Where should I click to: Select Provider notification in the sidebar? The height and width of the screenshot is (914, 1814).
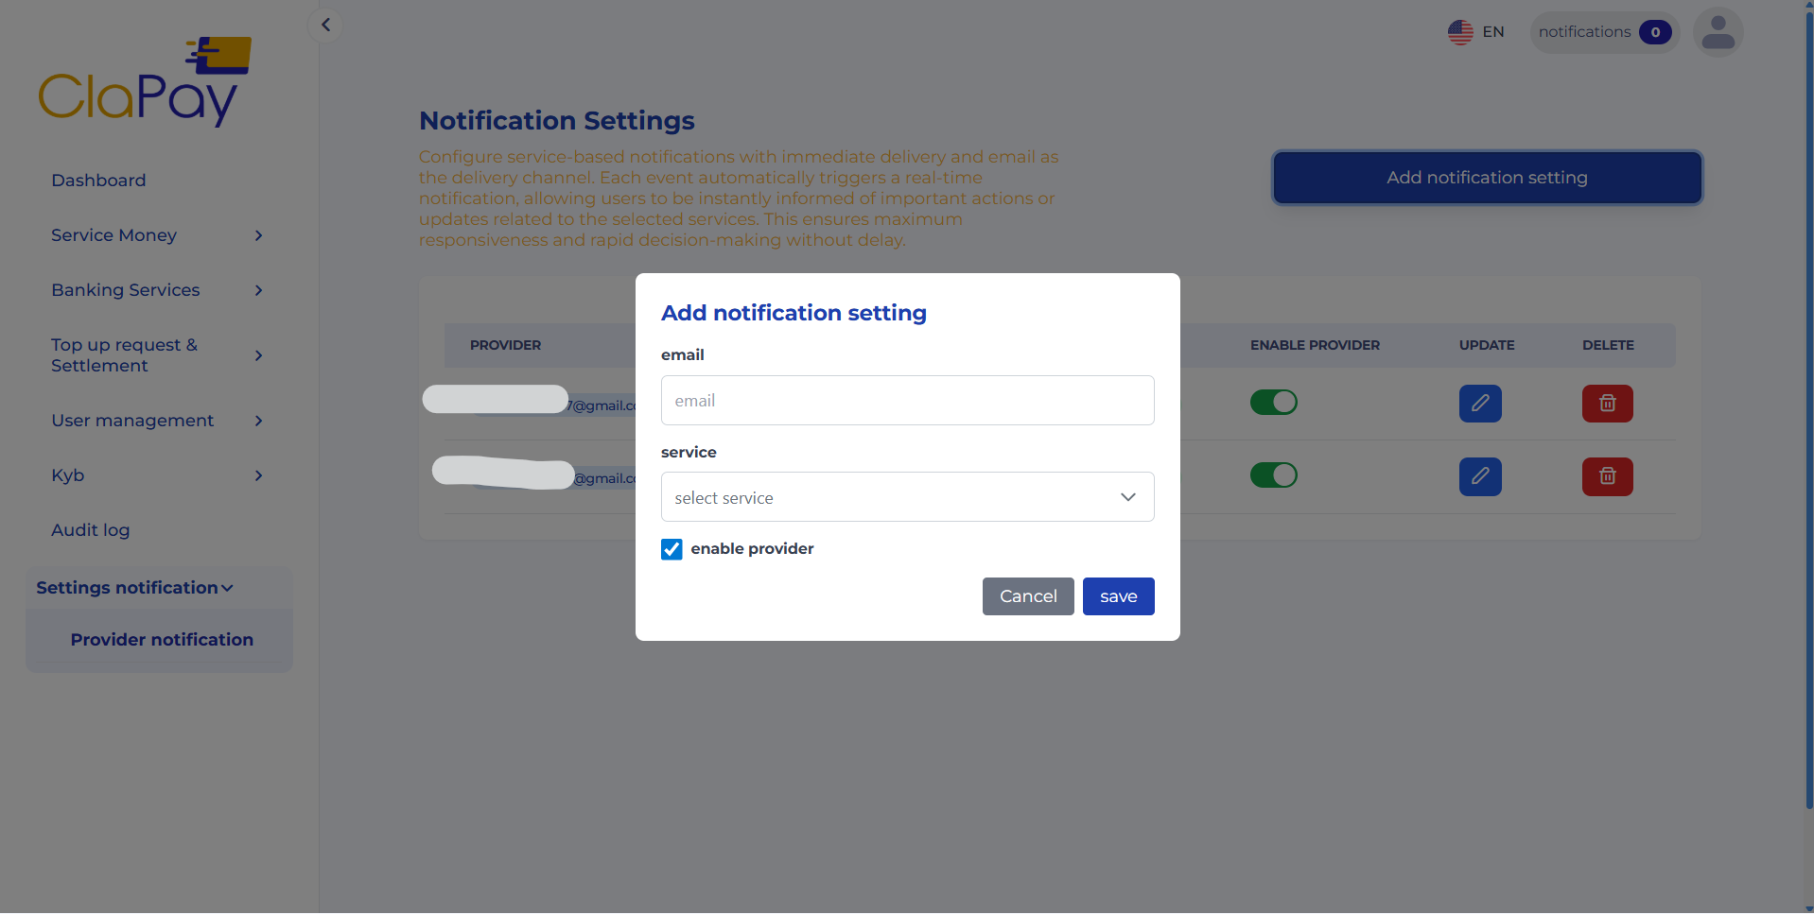pyautogui.click(x=162, y=639)
